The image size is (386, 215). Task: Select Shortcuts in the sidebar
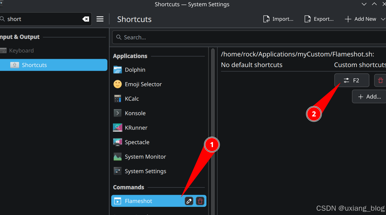53,65
